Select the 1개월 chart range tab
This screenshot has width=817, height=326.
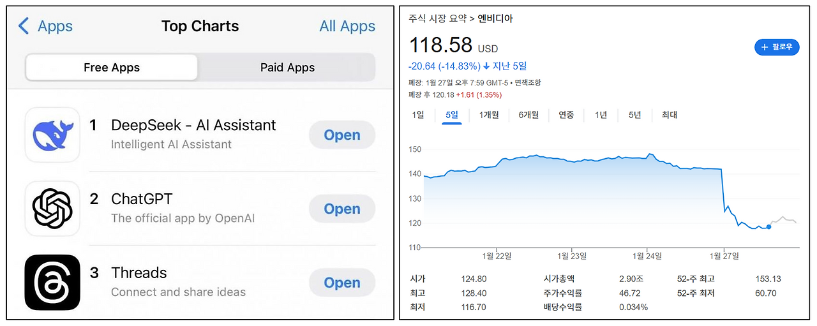click(x=489, y=115)
